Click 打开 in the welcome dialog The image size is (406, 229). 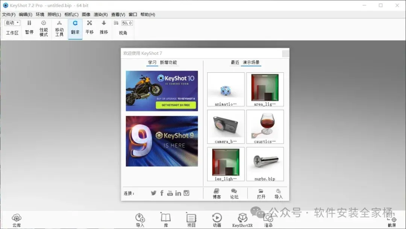[261, 194]
